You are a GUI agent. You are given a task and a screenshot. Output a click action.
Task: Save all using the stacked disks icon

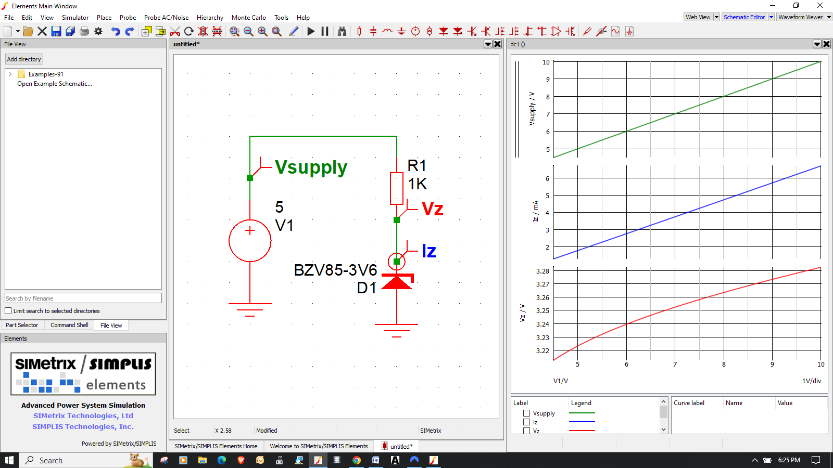point(70,31)
